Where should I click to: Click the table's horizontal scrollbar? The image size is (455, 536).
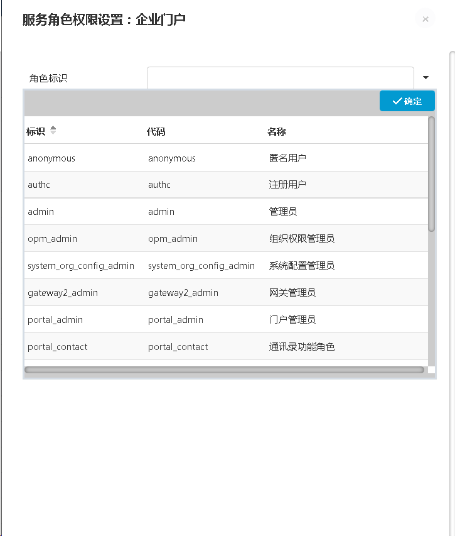pyautogui.click(x=224, y=370)
